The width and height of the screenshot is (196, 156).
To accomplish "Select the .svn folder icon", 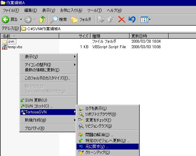I will [4, 41].
